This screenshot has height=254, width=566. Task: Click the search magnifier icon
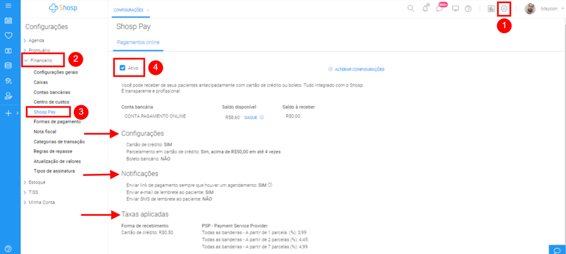tap(411, 8)
